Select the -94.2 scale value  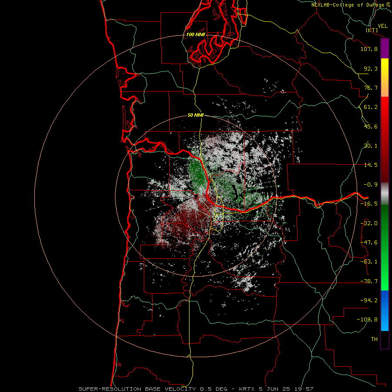click(369, 301)
